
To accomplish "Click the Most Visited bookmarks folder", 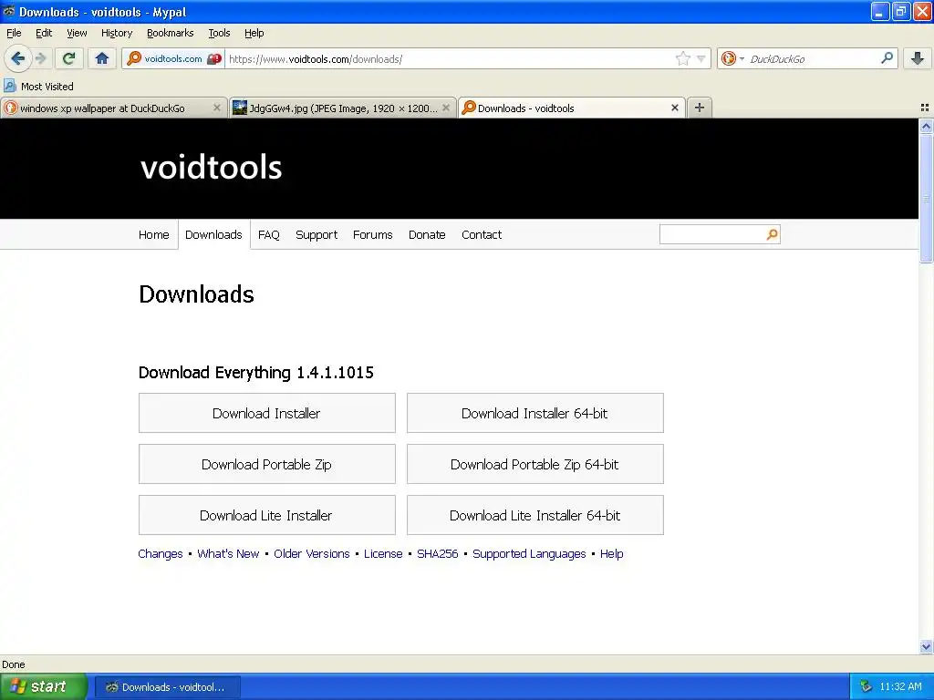I will tap(38, 87).
